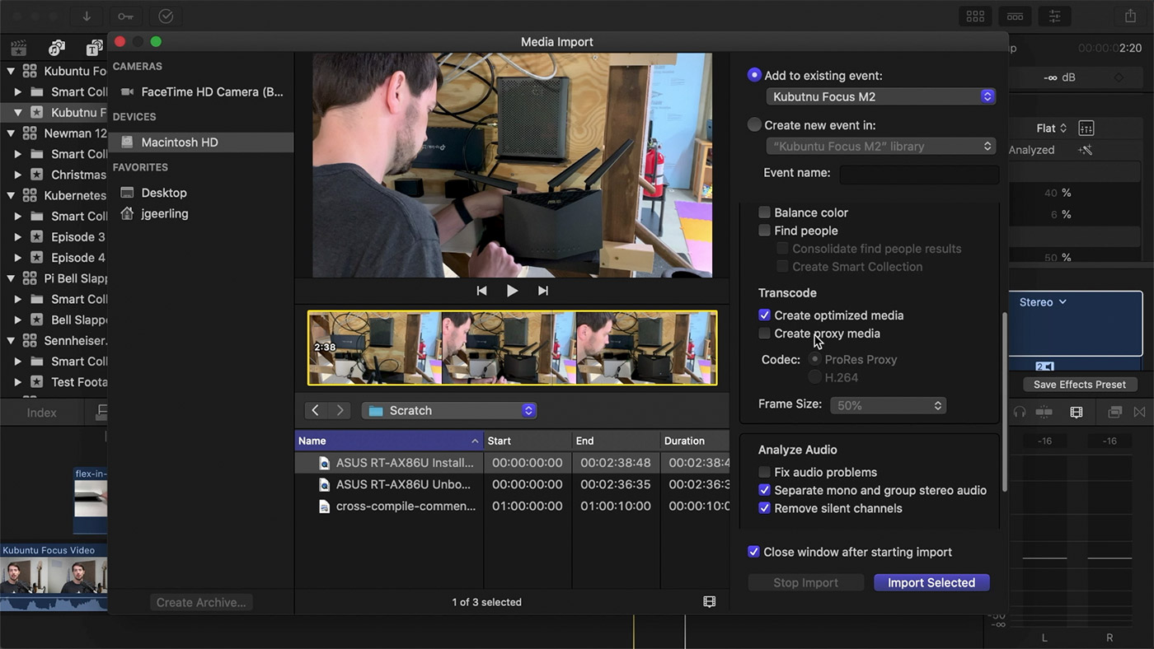The image size is (1154, 649).
Task: Sort by the End column header
Action: tap(616, 441)
